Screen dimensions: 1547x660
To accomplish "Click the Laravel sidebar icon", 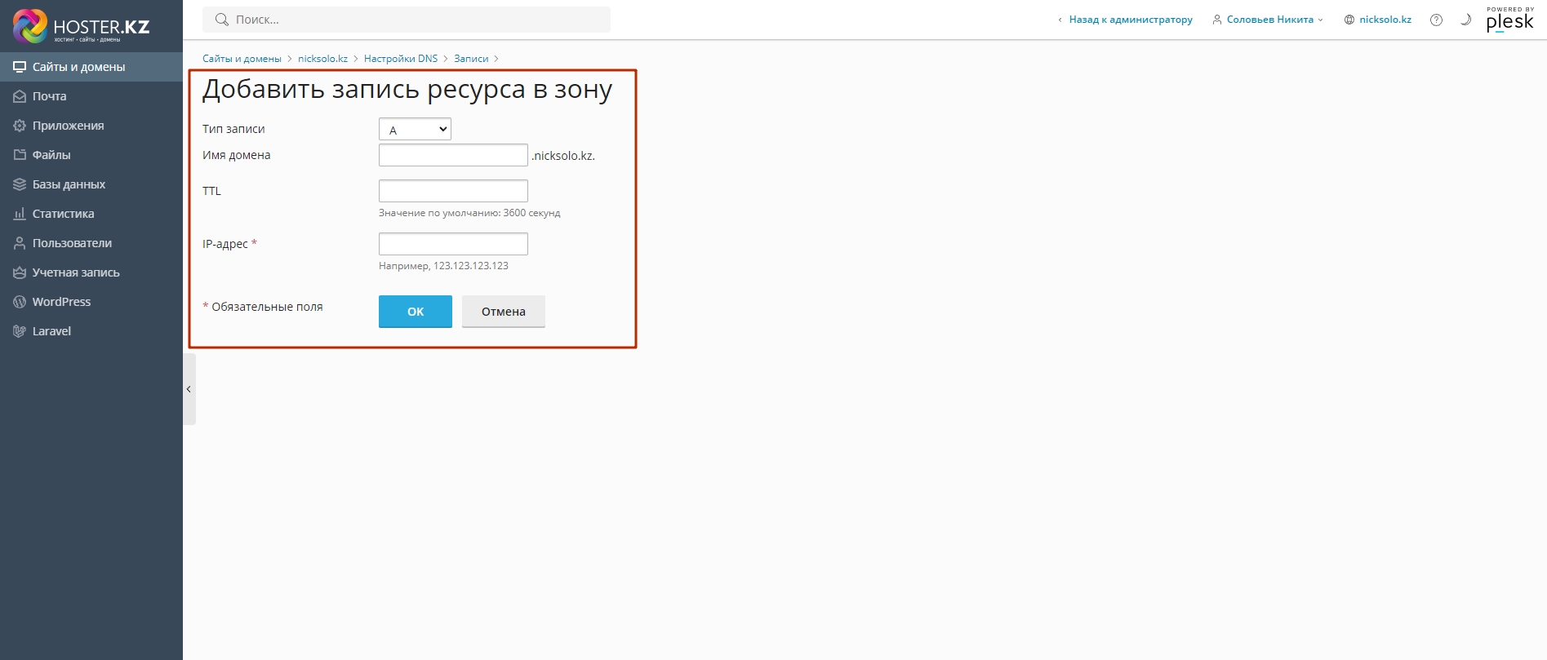I will pyautogui.click(x=20, y=331).
